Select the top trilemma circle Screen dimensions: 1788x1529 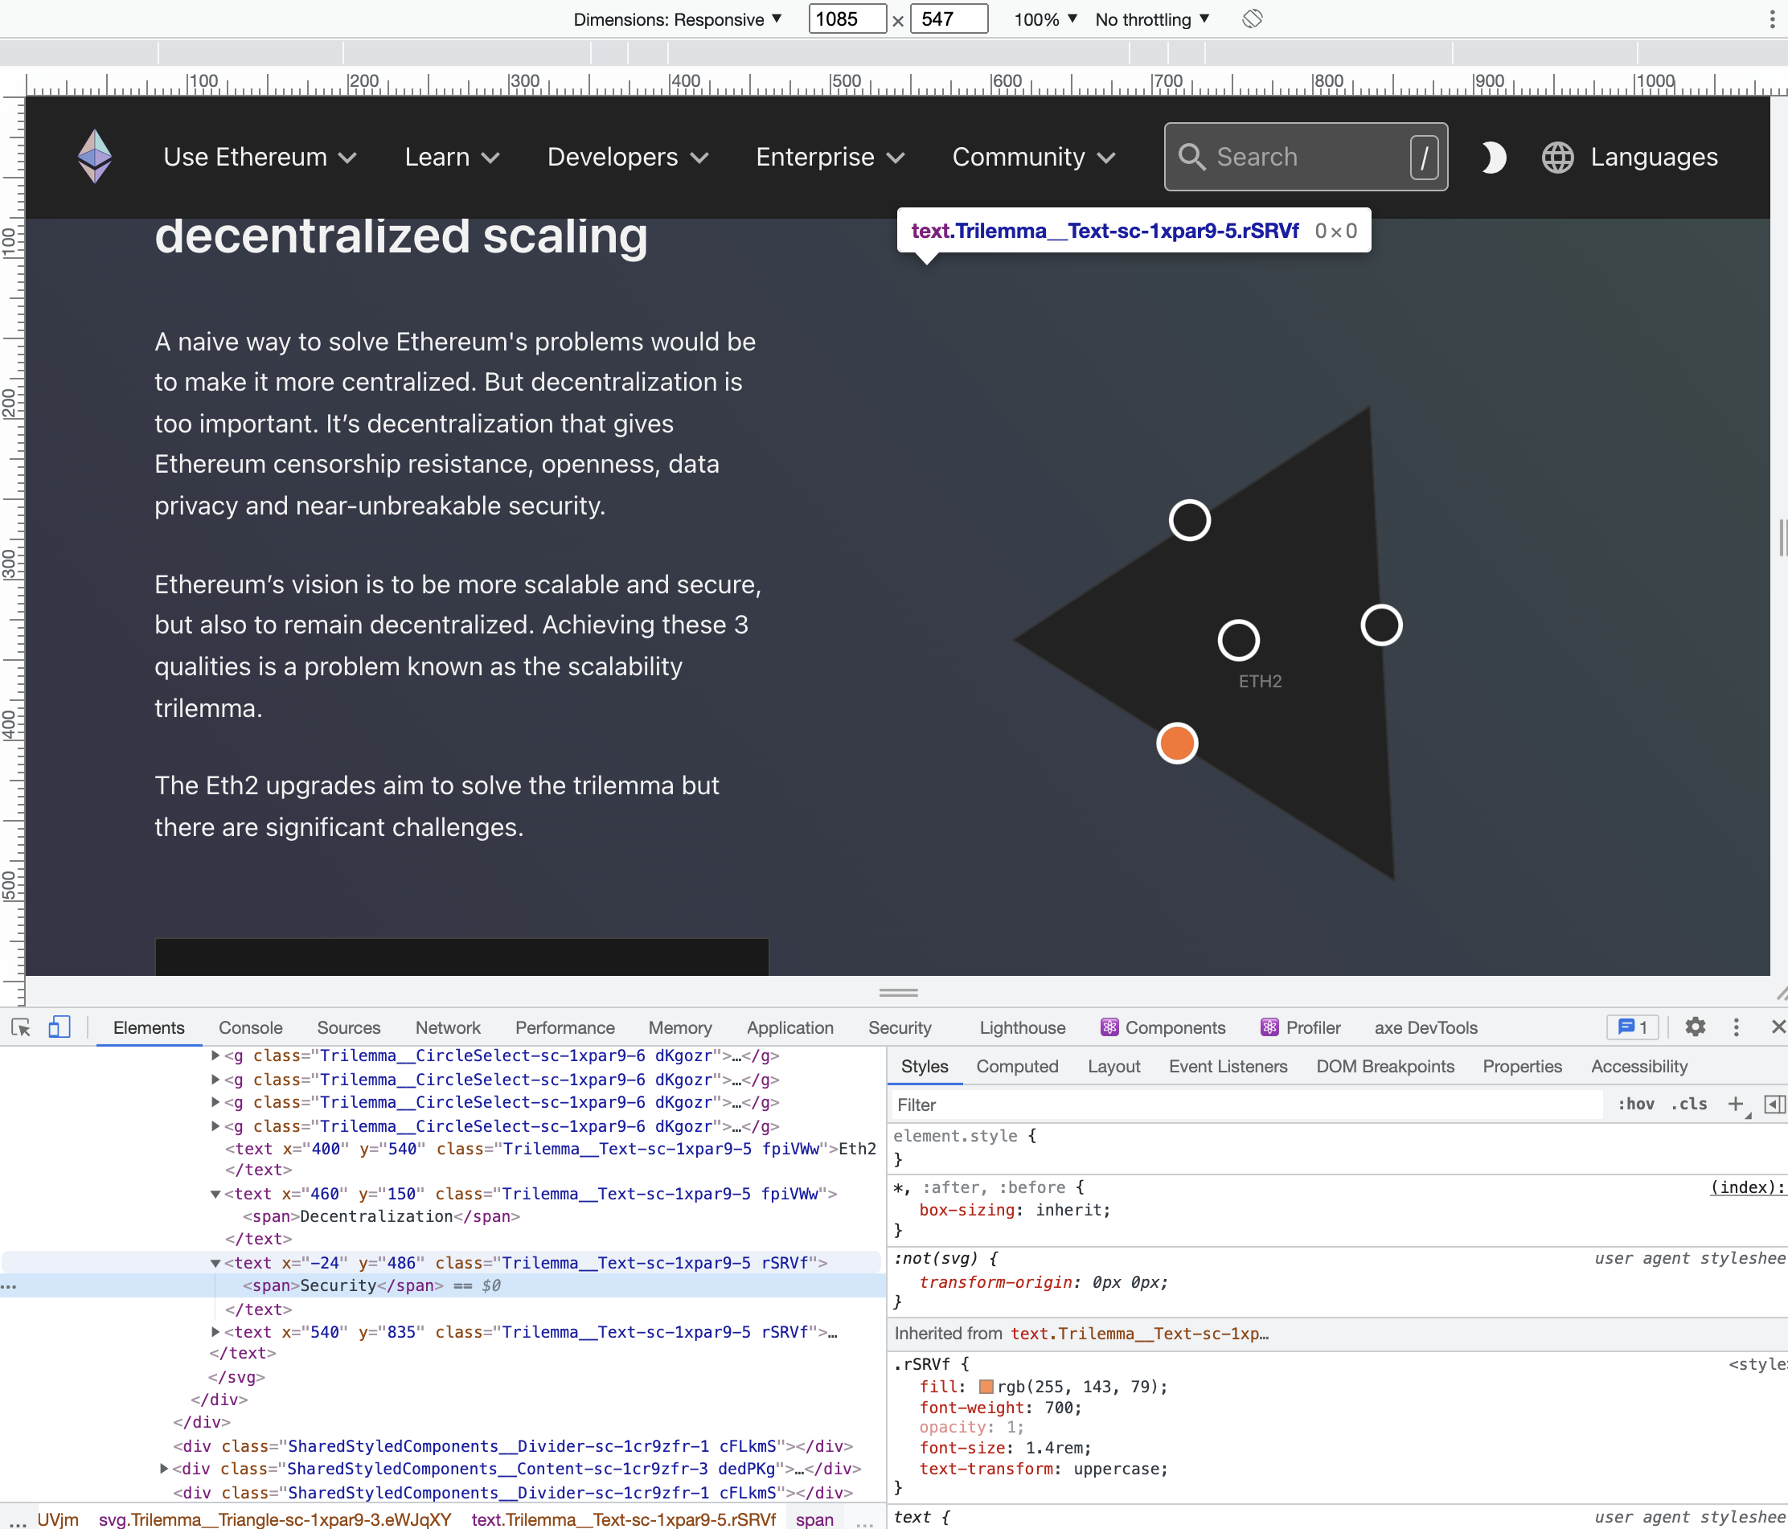tap(1189, 520)
